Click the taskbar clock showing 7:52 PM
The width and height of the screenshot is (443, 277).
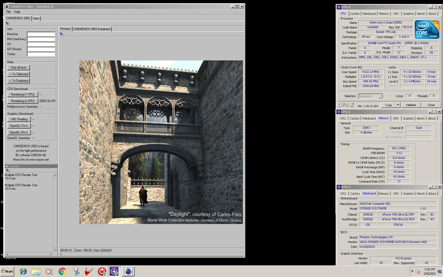(429, 269)
